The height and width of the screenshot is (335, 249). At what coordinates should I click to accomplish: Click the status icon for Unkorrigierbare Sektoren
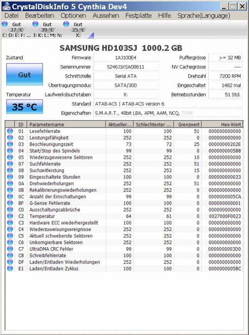10,242
